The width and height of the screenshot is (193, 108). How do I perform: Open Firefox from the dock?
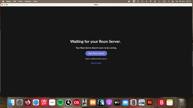[28, 102]
